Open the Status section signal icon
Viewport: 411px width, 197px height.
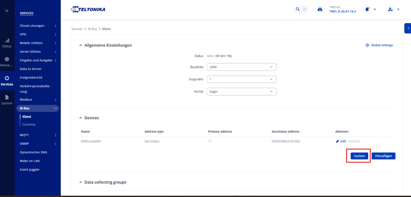[x=7, y=41]
